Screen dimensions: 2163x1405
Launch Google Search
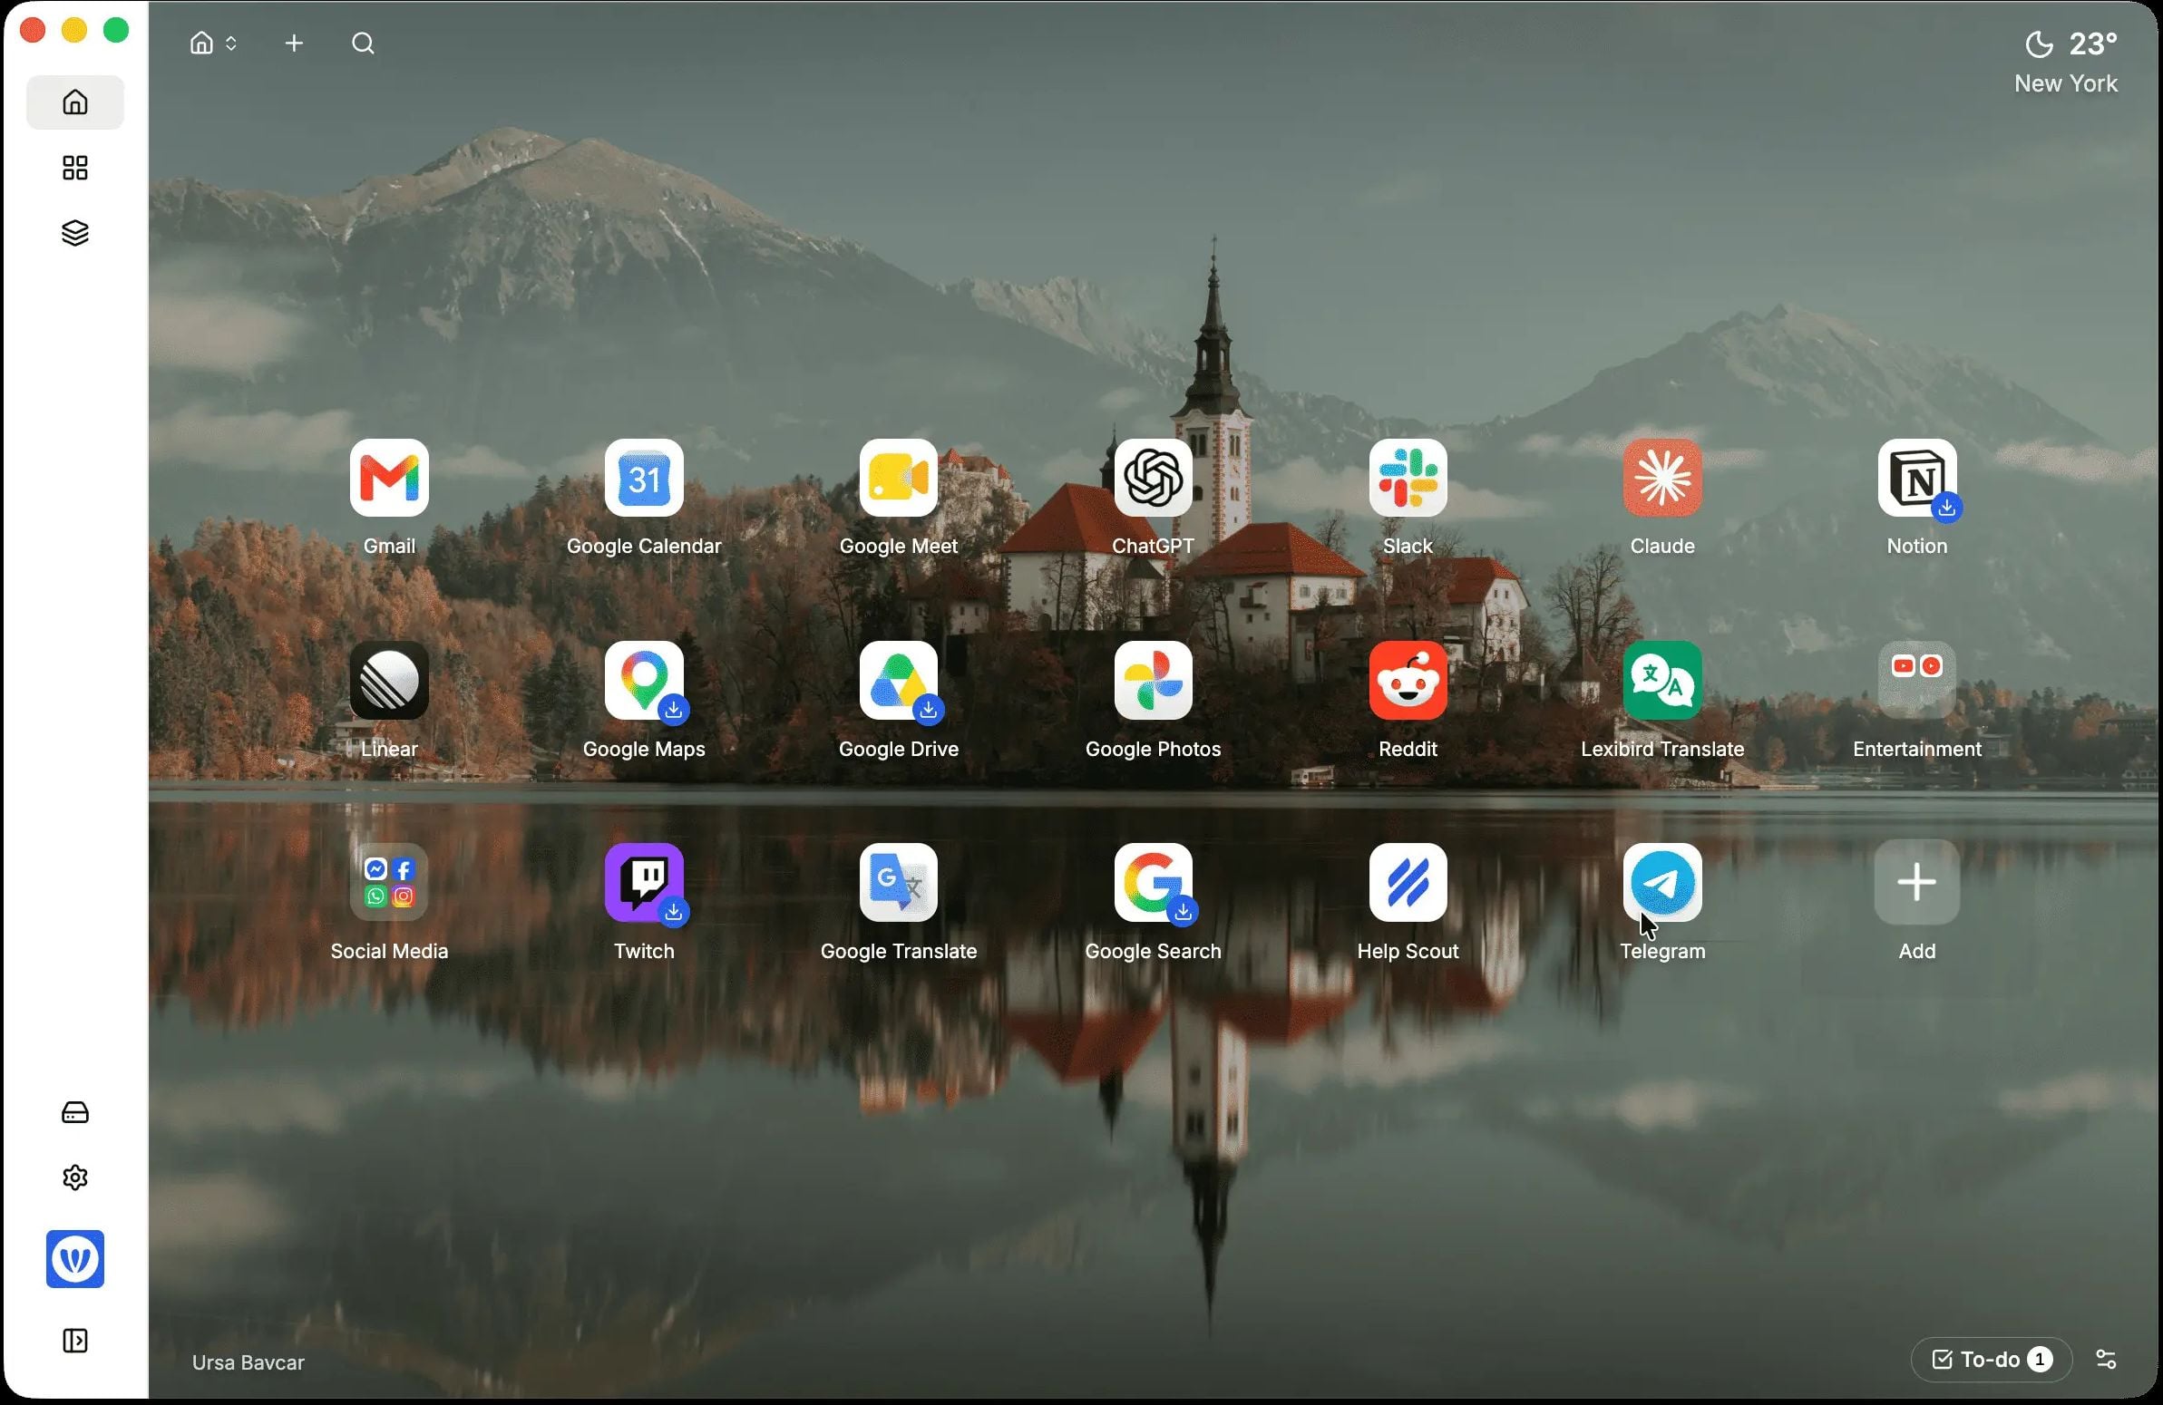(x=1153, y=883)
